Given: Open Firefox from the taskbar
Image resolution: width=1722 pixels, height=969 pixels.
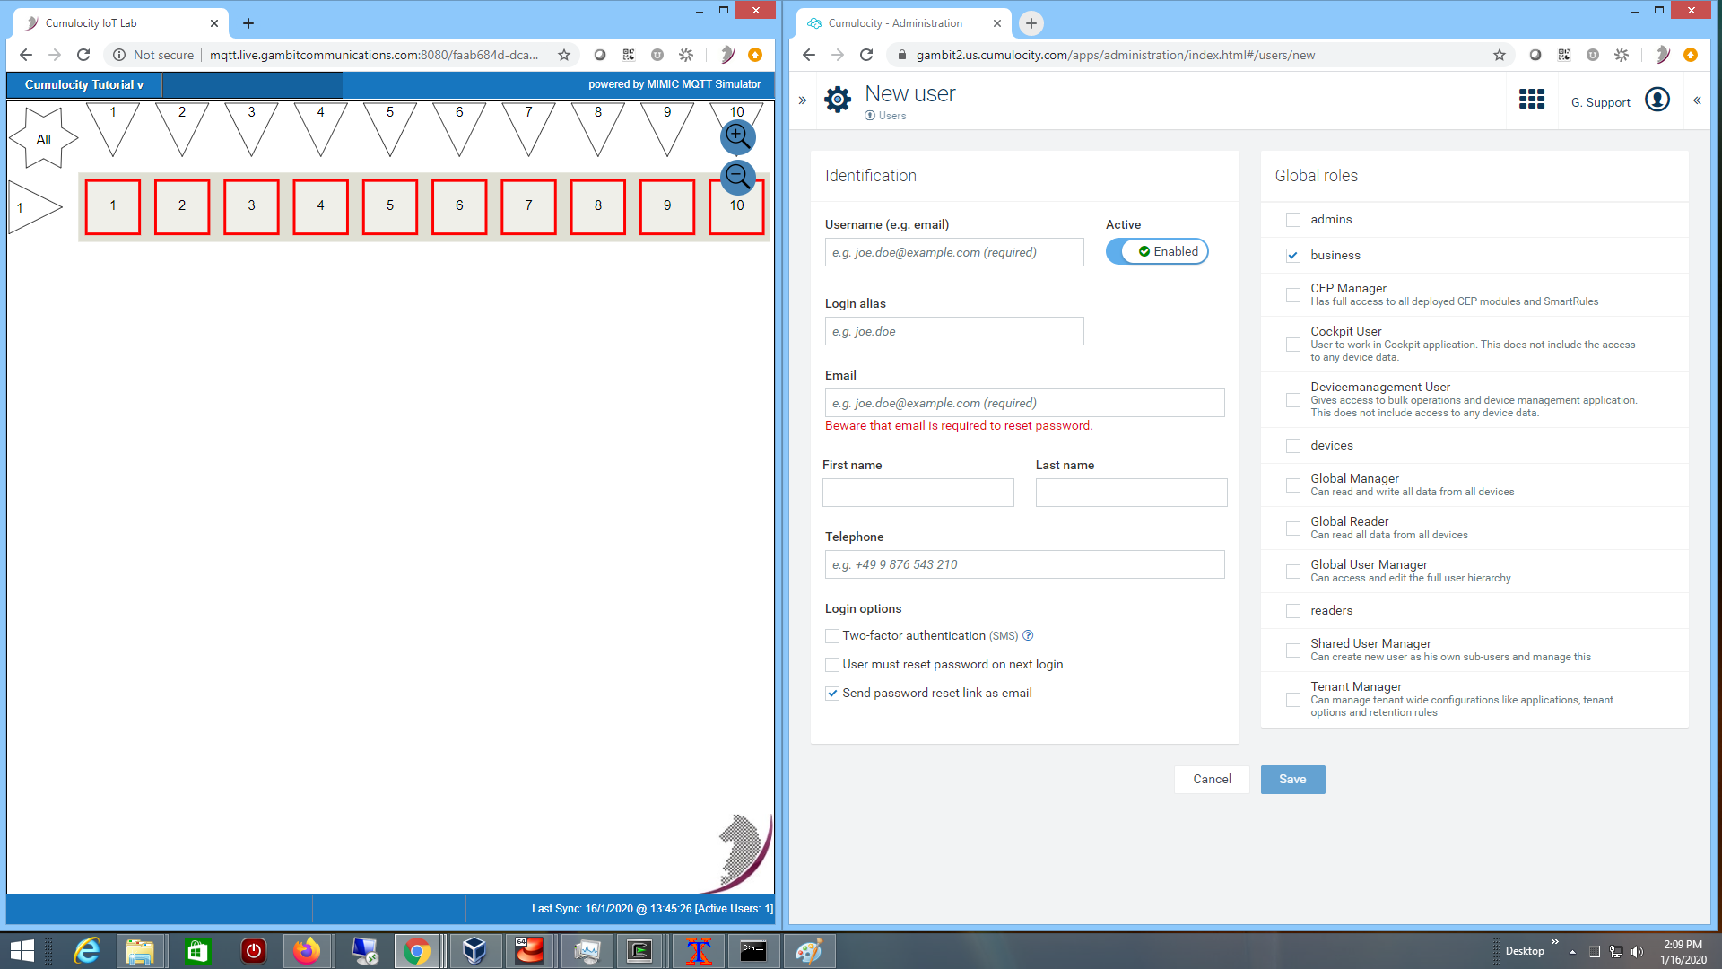Looking at the screenshot, I should 307,951.
